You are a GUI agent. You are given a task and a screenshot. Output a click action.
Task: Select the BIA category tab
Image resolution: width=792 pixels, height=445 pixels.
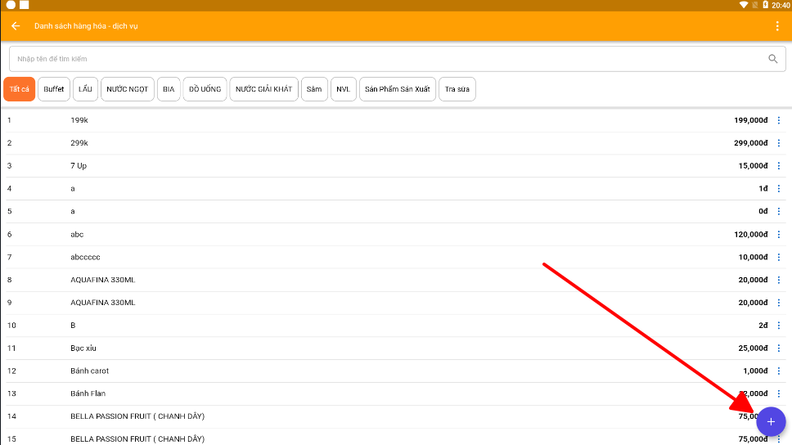169,89
